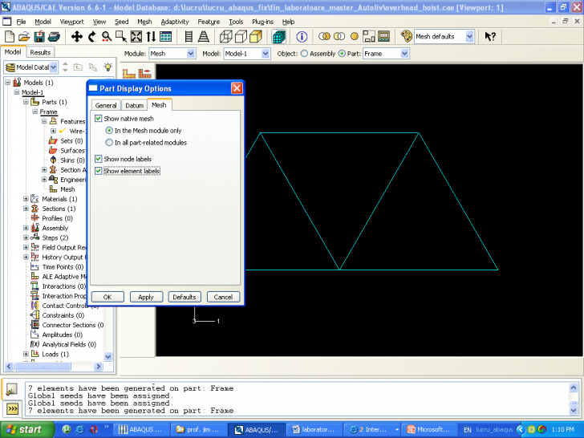The image size is (584, 438).
Task: Click the Windows Start button
Action: point(23,429)
